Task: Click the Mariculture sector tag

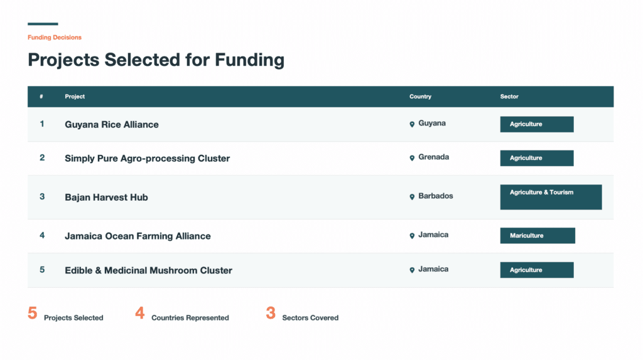Action: click(538, 236)
